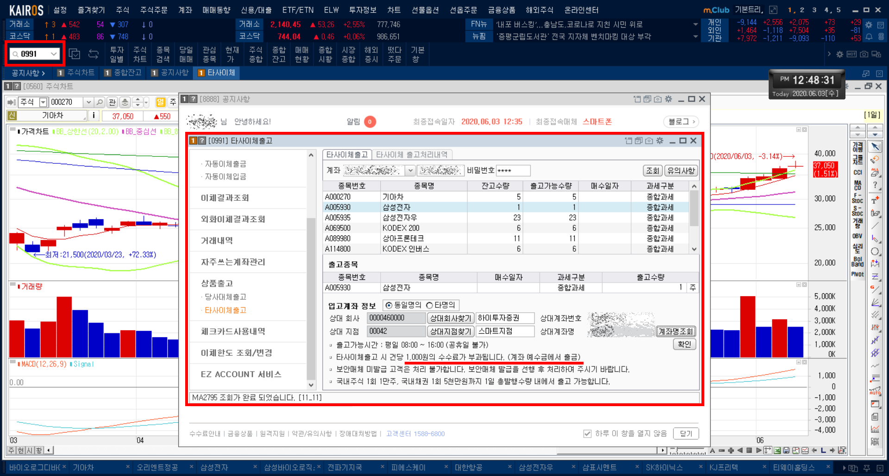The image size is (889, 476).
Task: Open the 0991 screen number dropdown
Action: (x=54, y=54)
